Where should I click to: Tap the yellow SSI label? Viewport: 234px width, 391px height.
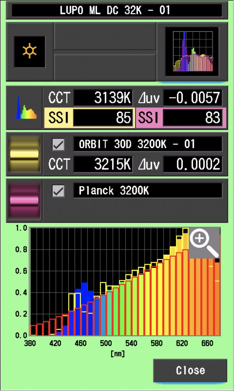[x=58, y=118]
